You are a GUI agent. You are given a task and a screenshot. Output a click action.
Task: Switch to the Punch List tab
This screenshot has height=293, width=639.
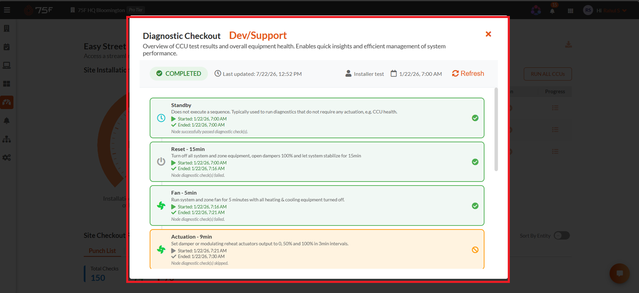(102, 251)
